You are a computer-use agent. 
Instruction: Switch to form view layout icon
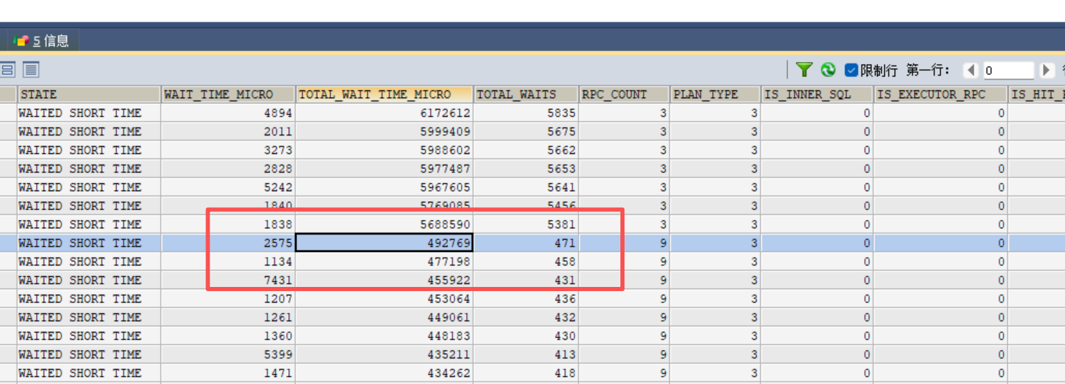point(8,70)
